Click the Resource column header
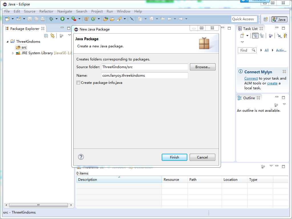 [175, 180]
